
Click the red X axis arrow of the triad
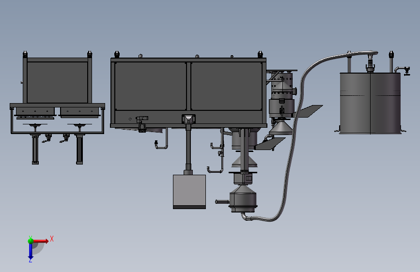(x=41, y=241)
